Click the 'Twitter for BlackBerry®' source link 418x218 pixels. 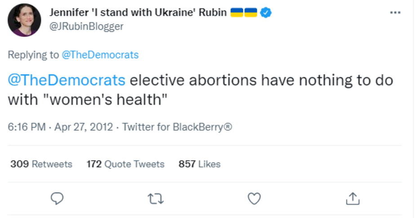pyautogui.click(x=177, y=127)
